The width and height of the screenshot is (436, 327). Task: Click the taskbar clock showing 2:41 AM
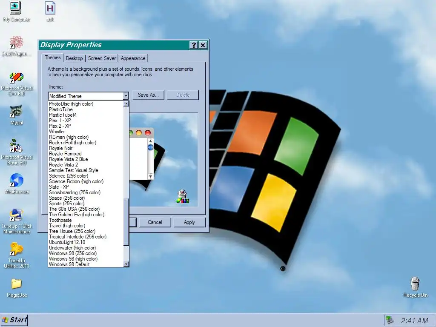pyautogui.click(x=414, y=321)
